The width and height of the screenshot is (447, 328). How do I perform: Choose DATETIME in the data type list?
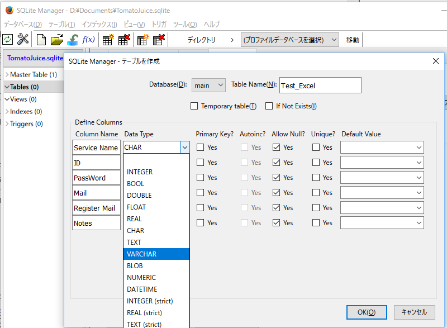point(156,289)
